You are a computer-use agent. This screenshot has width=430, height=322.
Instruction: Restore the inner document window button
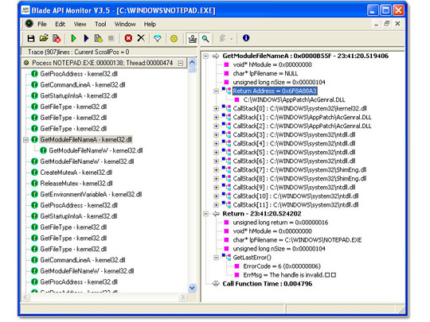(x=387, y=24)
